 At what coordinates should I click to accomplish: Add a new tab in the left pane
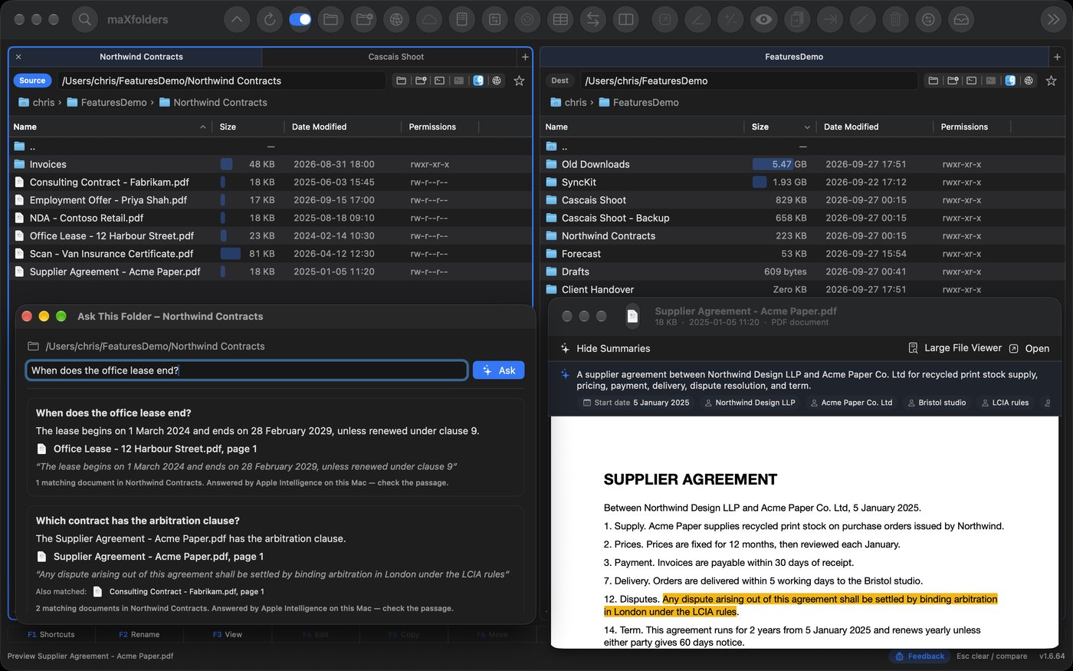click(525, 57)
